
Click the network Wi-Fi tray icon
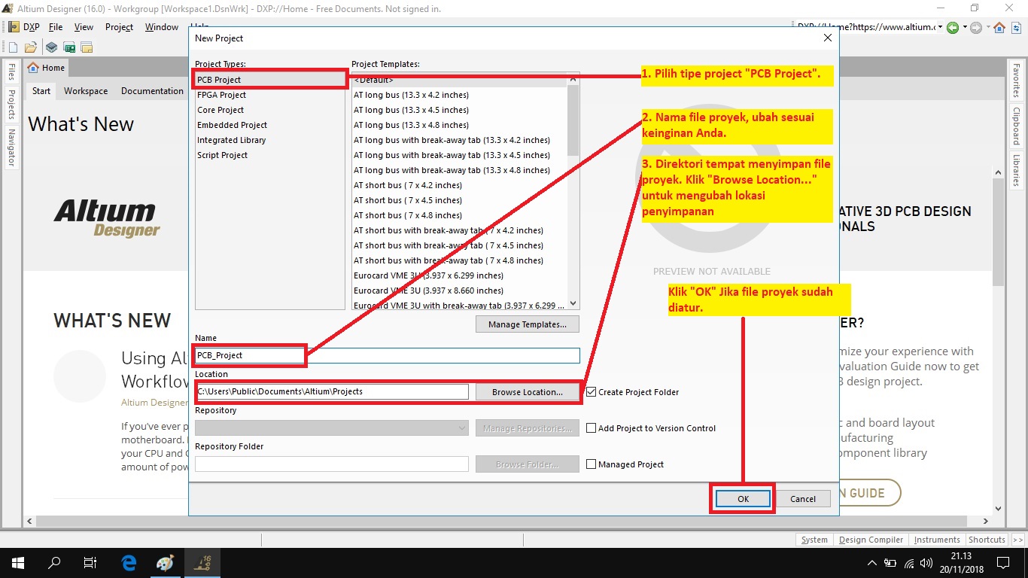909,563
